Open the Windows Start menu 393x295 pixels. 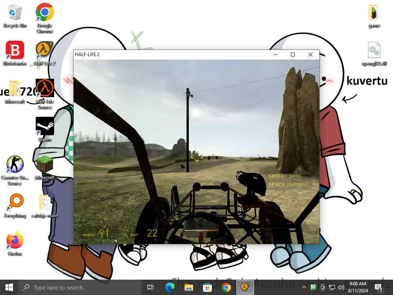click(9, 287)
